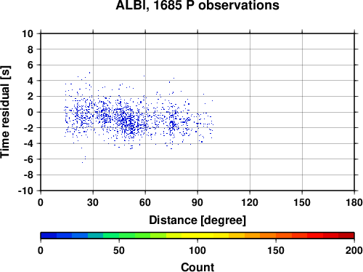Screen dimensions: 363x272
Task: Select the x-axis tick label '120'
Action: 250,202
